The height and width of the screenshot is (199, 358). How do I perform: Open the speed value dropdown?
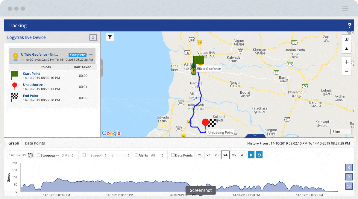point(120,155)
